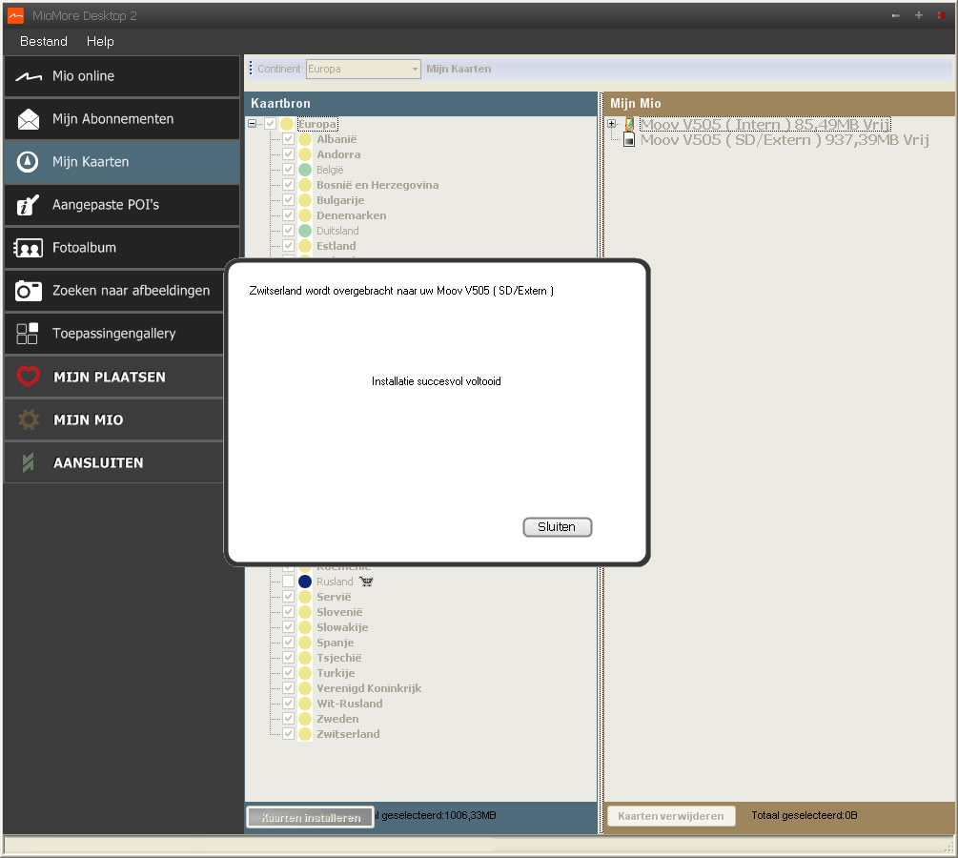Select the Bosnië en Herzegovina entry
This screenshot has width=958, height=858.
(377, 185)
